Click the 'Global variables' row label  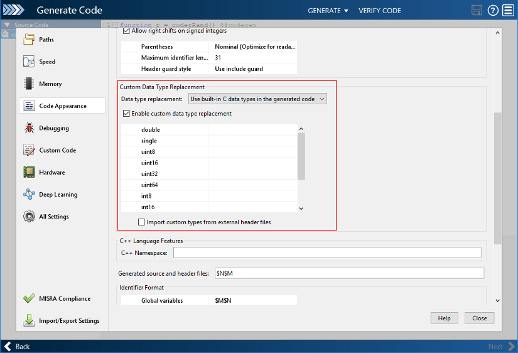(162, 300)
